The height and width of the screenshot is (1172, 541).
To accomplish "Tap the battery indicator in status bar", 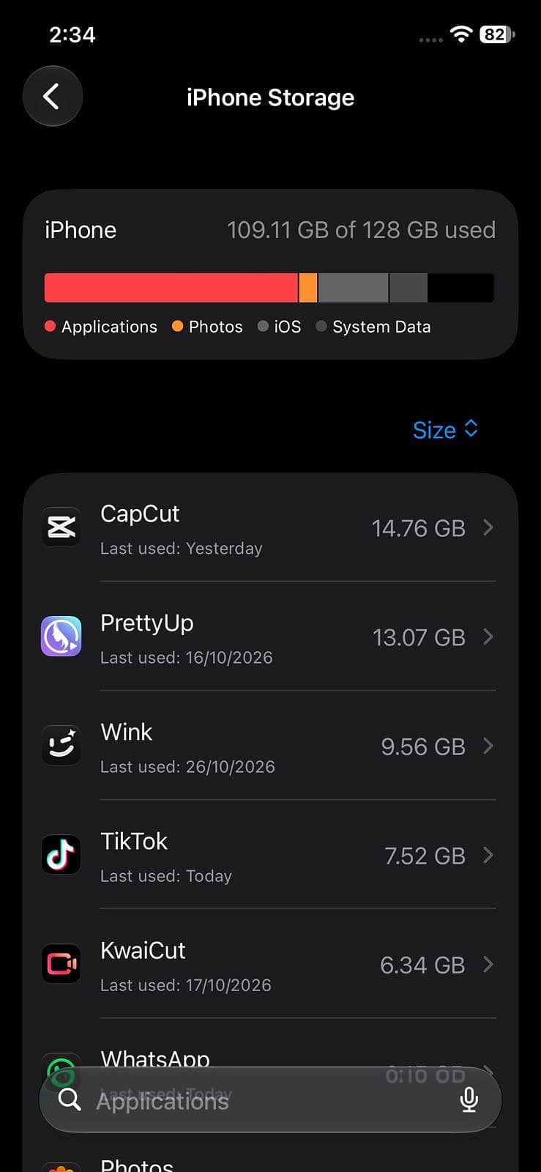I will pos(497,34).
